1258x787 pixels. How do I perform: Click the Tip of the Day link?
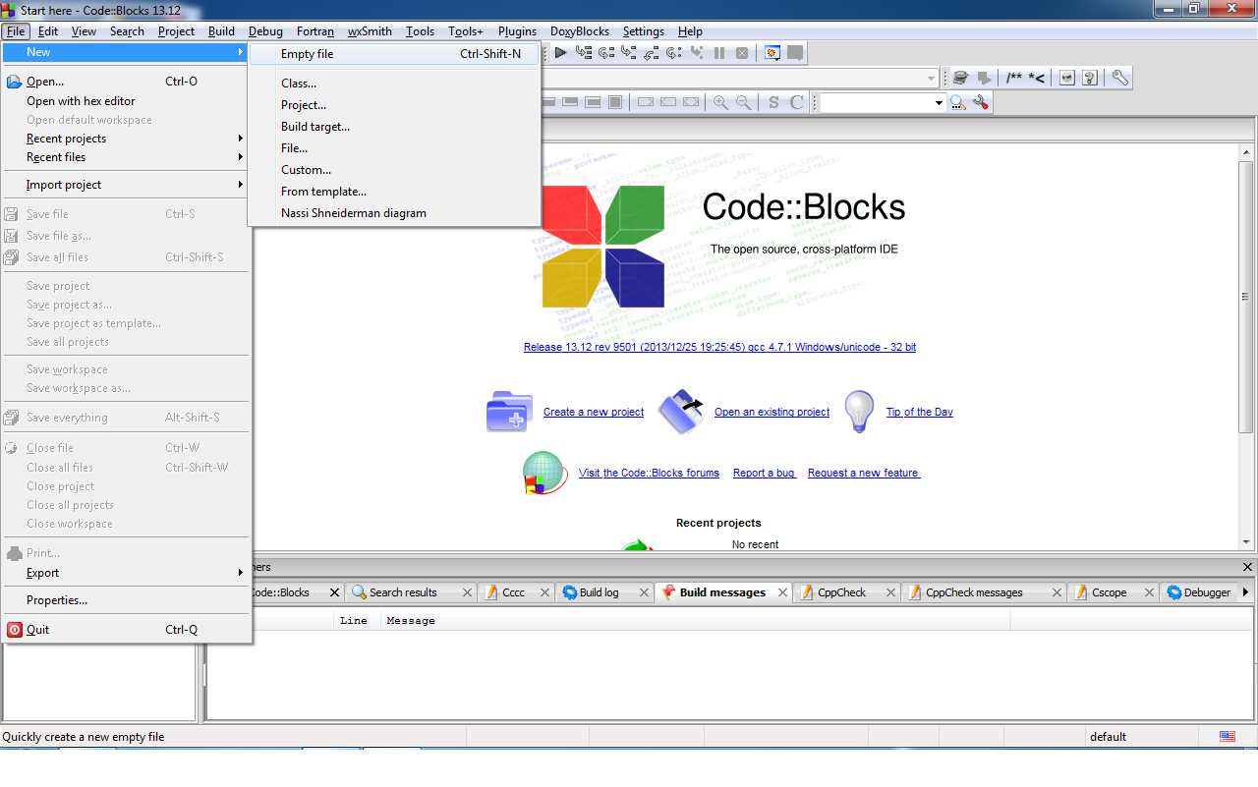point(920,412)
